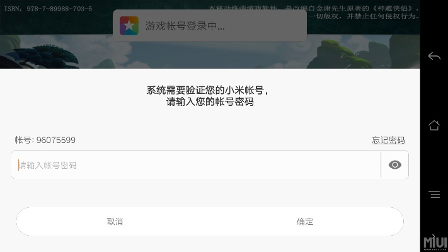Tap the 取消 cancel button
Screen dimensions: 448x252
115,221
